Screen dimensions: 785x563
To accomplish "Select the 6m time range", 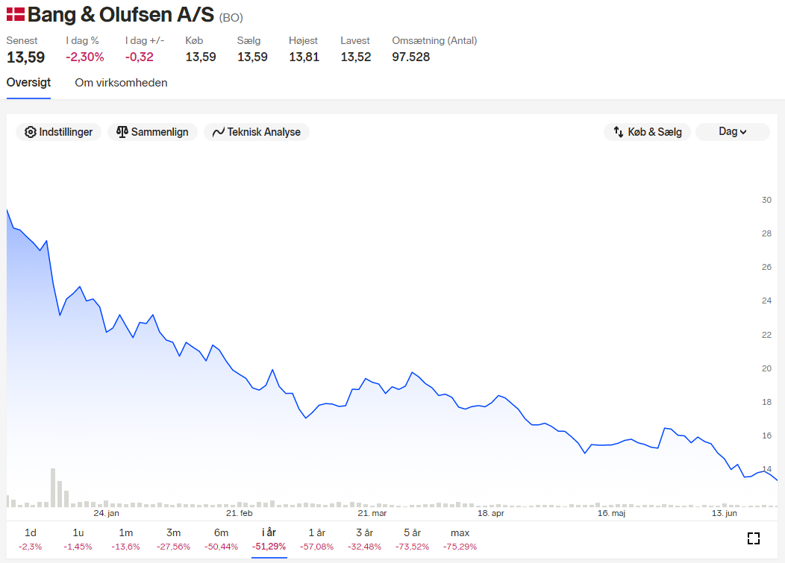I will 221,539.
